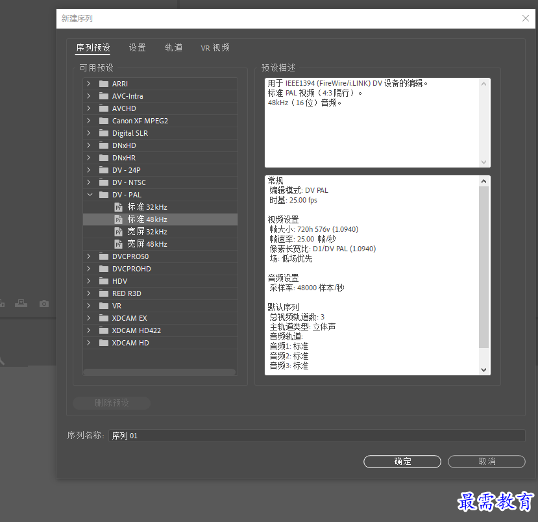Select the AVCHD folder name
Image resolution: width=538 pixels, height=522 pixels.
tap(124, 108)
